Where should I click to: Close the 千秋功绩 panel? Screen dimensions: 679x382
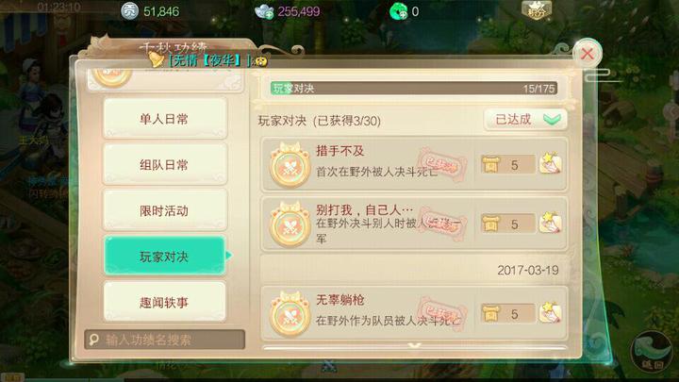(x=588, y=54)
